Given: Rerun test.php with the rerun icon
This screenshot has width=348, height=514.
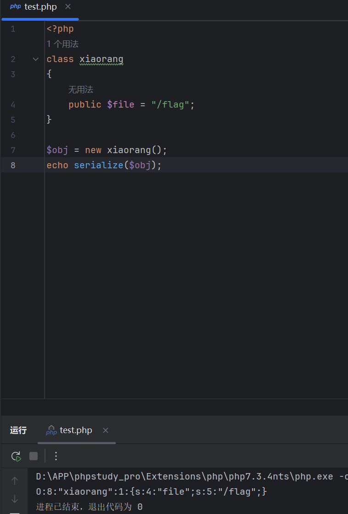Looking at the screenshot, I should click(16, 456).
